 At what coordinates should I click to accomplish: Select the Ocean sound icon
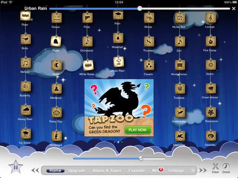click(x=57, y=18)
